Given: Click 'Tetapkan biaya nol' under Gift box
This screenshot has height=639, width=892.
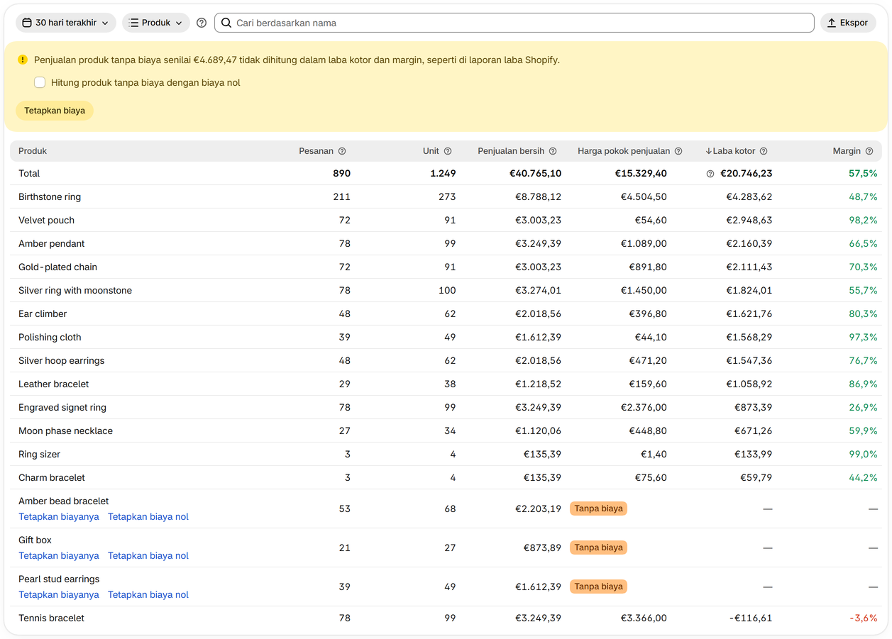Looking at the screenshot, I should click(148, 556).
